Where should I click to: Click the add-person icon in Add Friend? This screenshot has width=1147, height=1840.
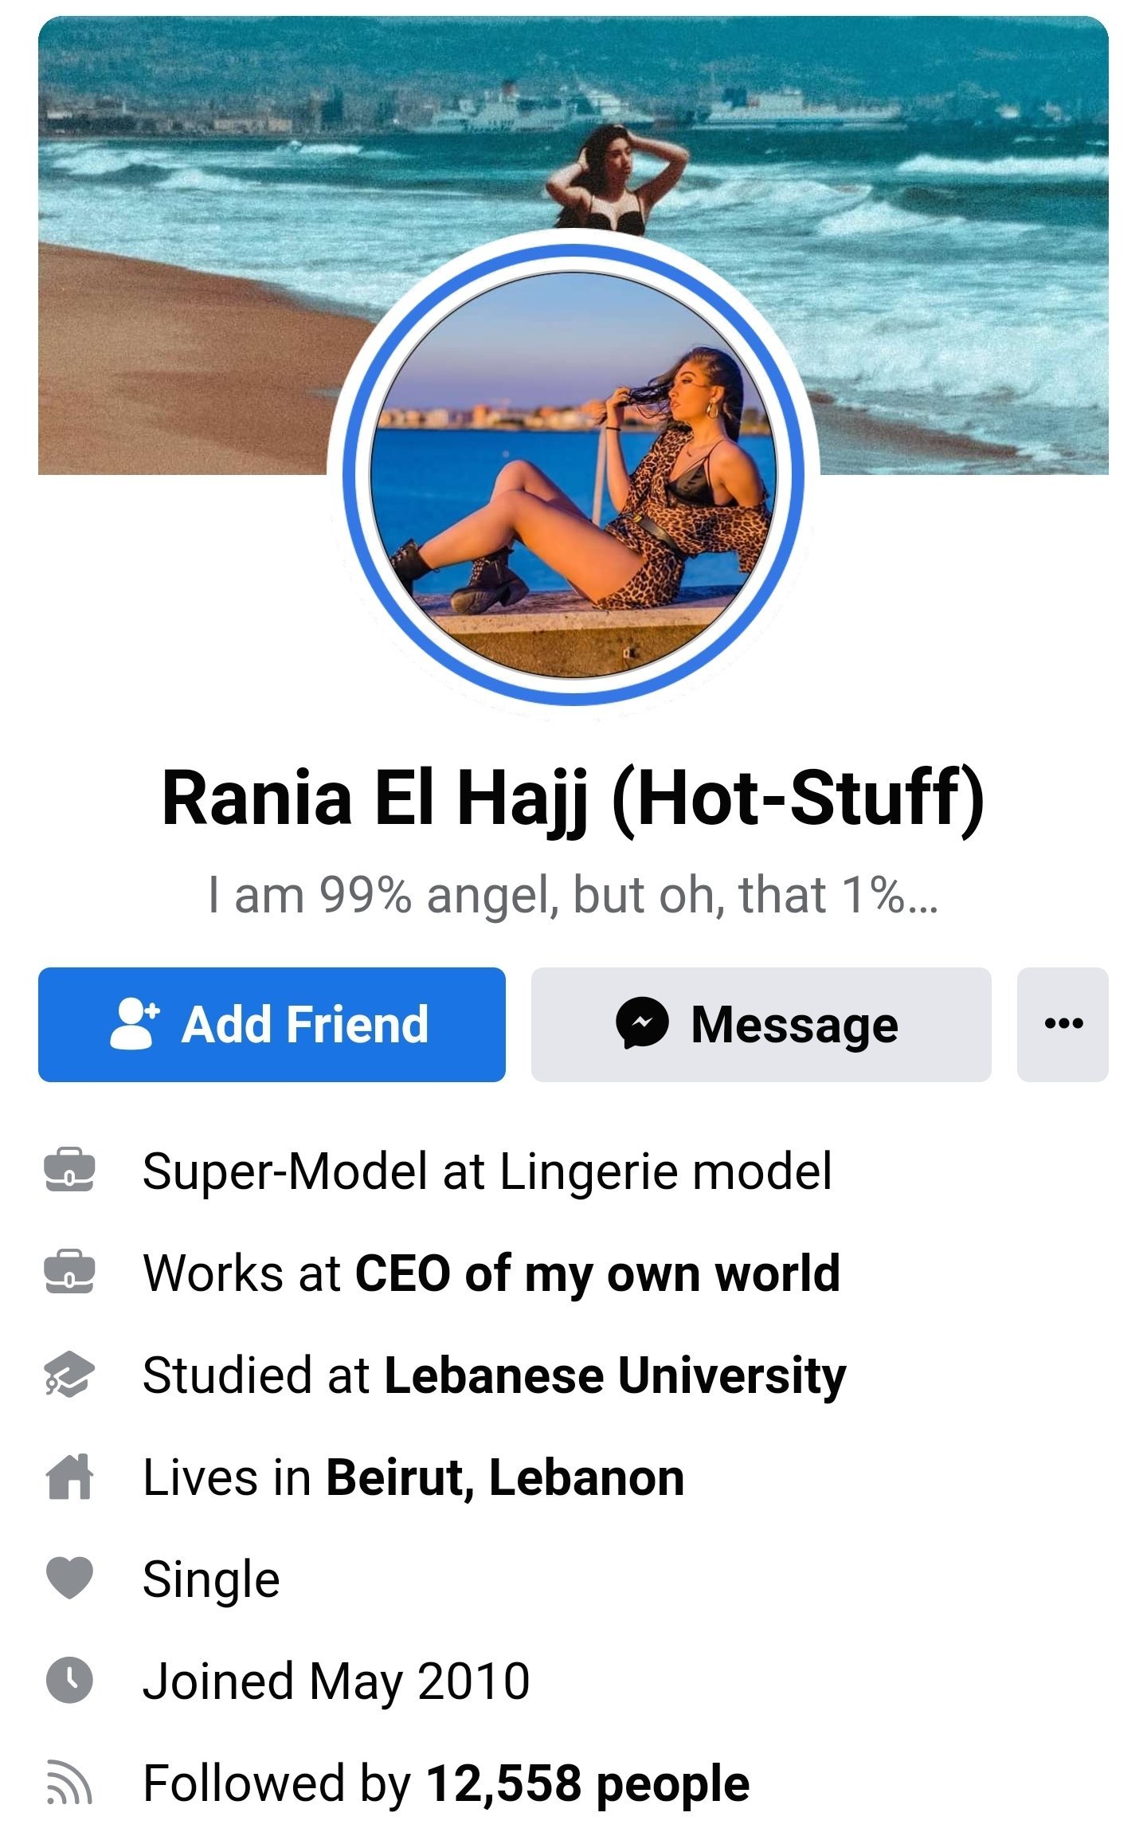coord(135,1024)
